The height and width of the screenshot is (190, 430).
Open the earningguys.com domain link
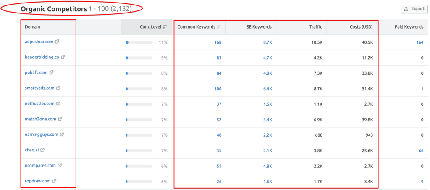click(x=42, y=134)
